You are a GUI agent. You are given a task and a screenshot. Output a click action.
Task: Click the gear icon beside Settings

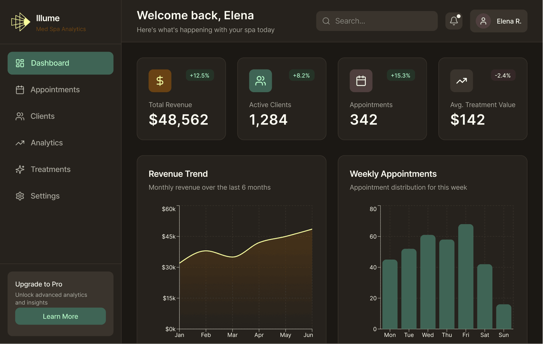coord(20,196)
